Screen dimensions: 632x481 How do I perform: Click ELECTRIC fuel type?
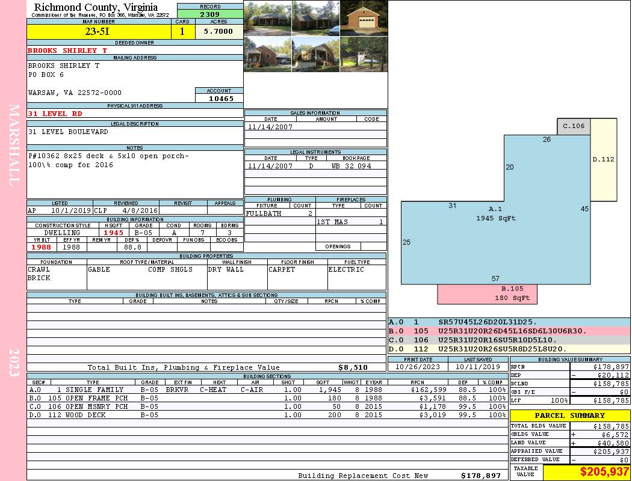(346, 269)
